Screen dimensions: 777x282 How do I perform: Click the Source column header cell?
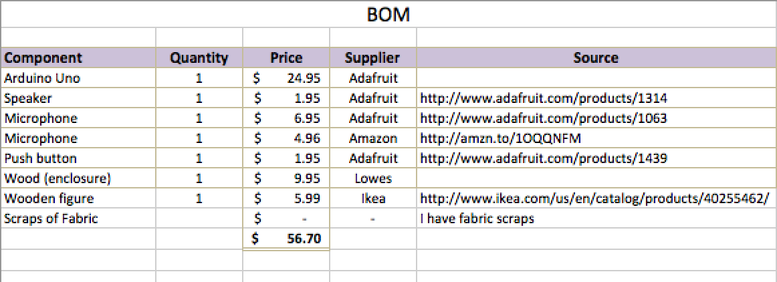pos(595,57)
